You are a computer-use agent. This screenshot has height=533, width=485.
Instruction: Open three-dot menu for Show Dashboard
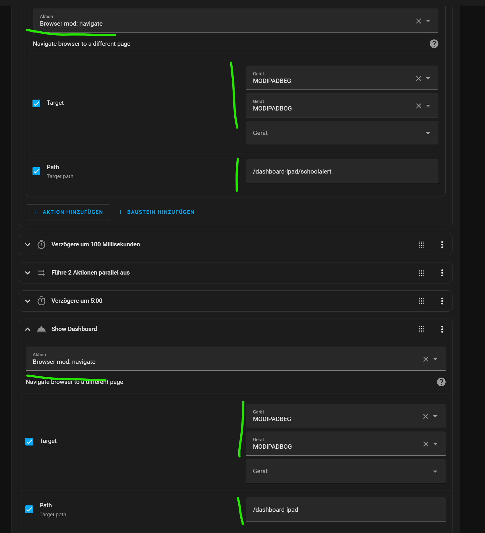click(x=442, y=329)
